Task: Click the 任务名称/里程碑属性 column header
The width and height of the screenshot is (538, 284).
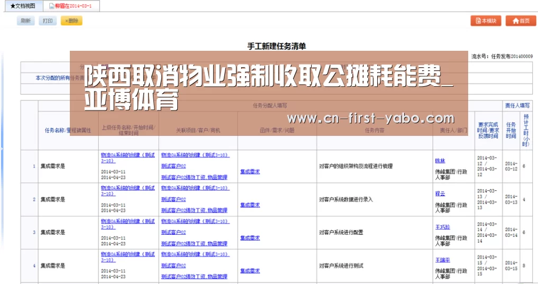Action: click(x=68, y=130)
